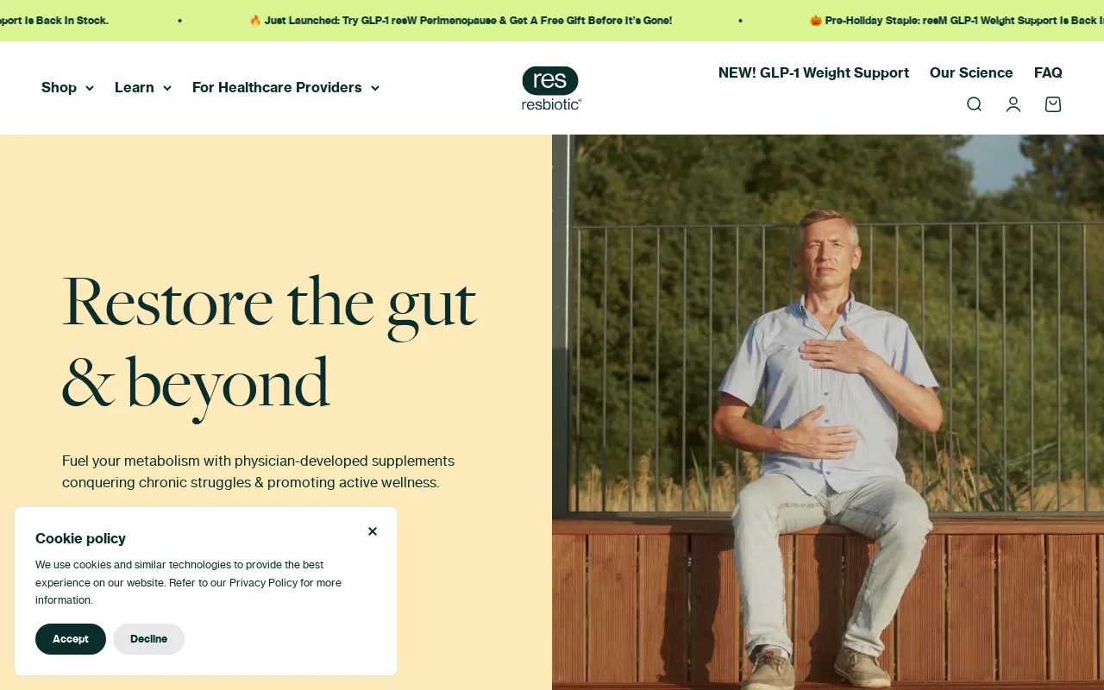
Task: Click the GLP-1 resW Perimenopause announcement
Action: tap(461, 21)
